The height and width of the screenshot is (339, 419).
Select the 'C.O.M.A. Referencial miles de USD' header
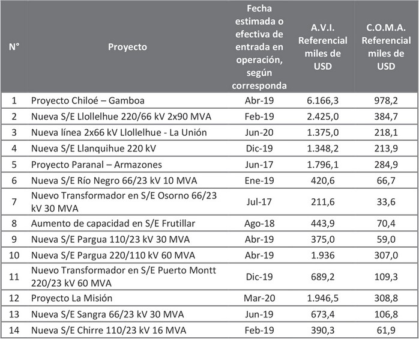click(x=387, y=47)
